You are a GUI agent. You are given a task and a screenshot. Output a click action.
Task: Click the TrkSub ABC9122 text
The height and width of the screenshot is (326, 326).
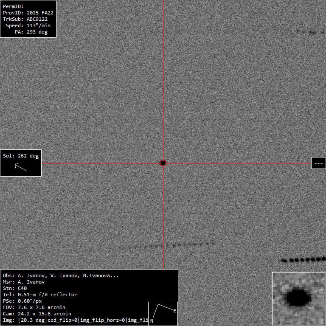coord(25,19)
